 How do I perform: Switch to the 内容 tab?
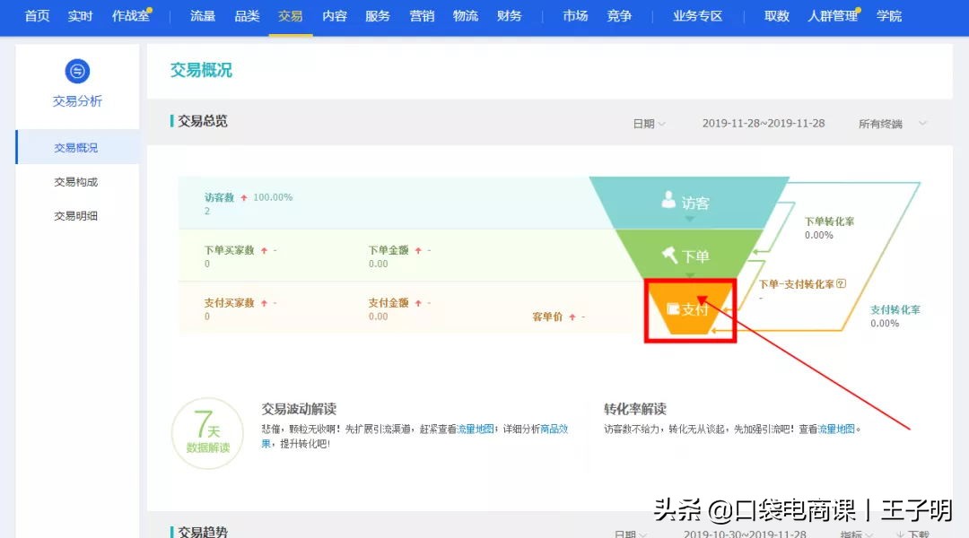click(335, 16)
